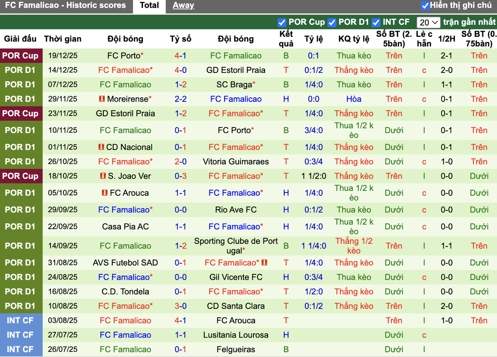Open Rio Ave FC team link
Screen dimensions: 497x357
pyautogui.click(x=236, y=210)
